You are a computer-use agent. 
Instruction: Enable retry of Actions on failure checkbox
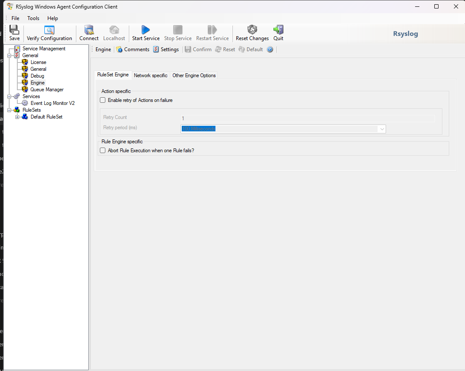(103, 100)
